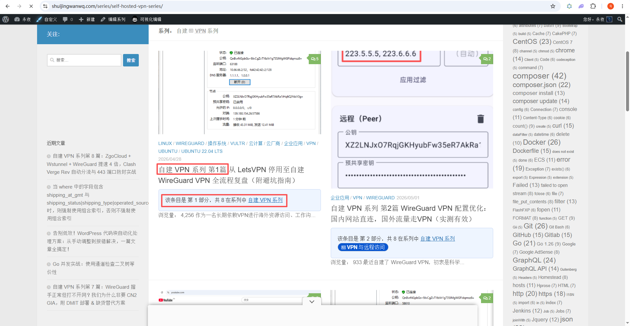Viewport: 630px width, 326px height.
Task: Click the VPN与远程访问 blue badge
Action: tap(363, 247)
